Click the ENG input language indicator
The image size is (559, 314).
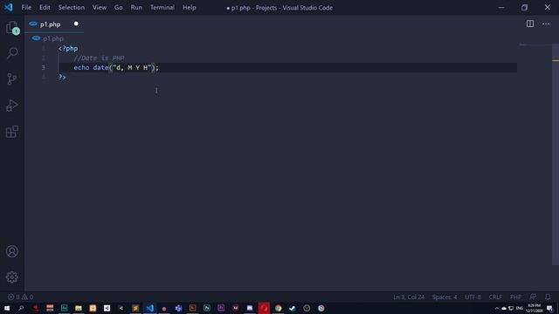(x=520, y=308)
